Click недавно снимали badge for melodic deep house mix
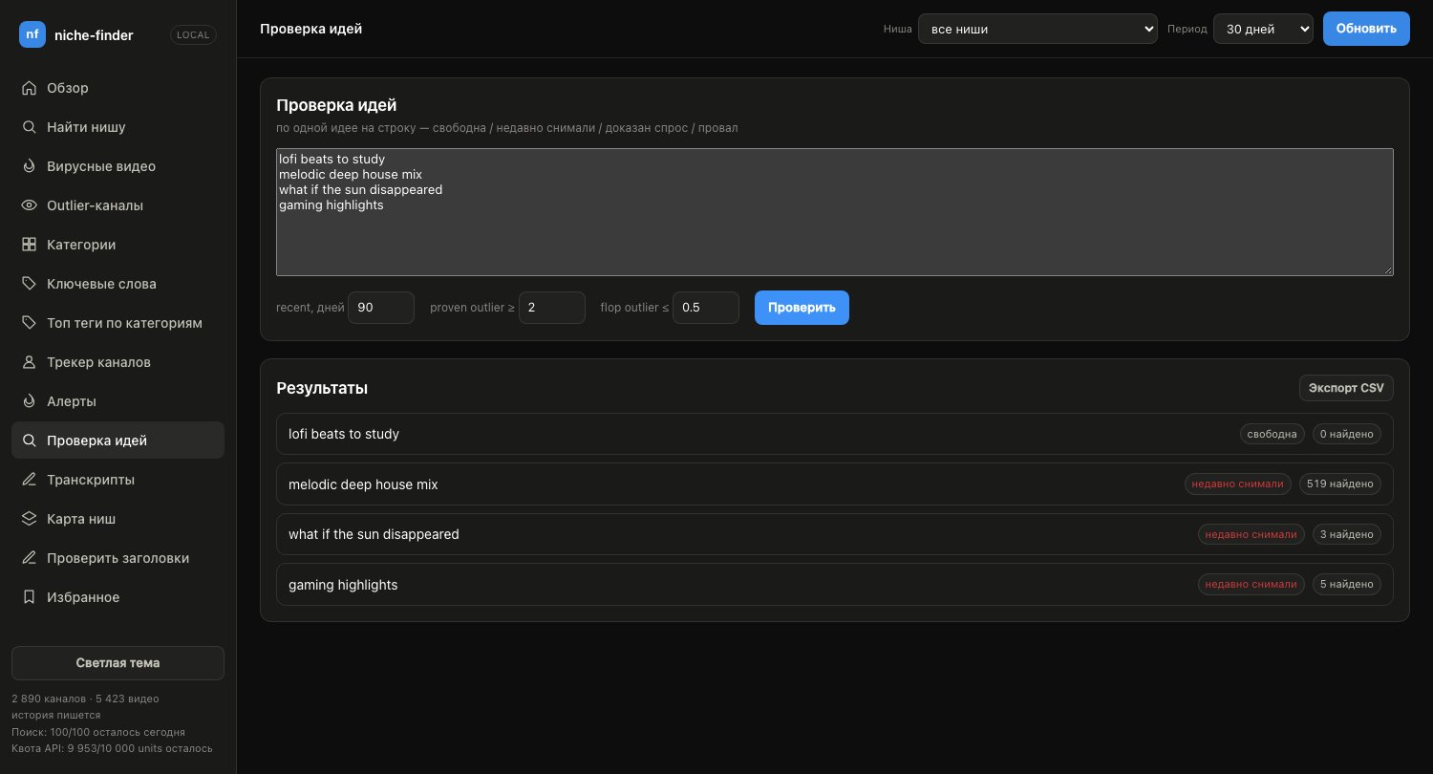The width and height of the screenshot is (1433, 774). point(1238,484)
